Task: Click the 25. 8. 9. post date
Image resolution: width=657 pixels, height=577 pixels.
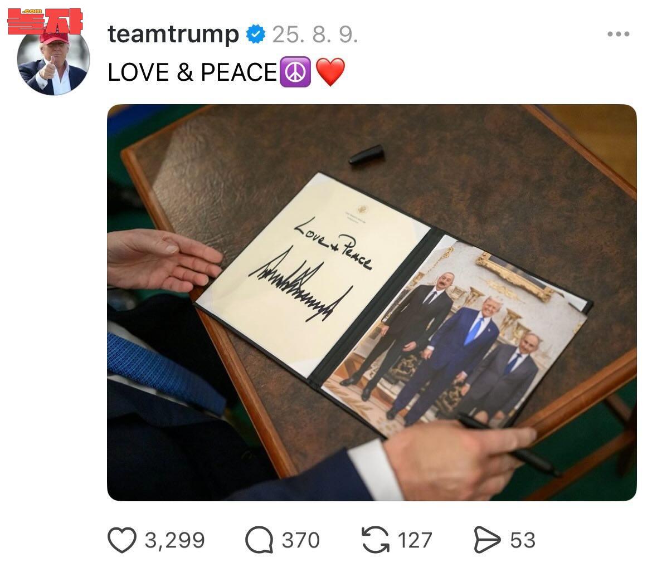Action: tap(315, 35)
